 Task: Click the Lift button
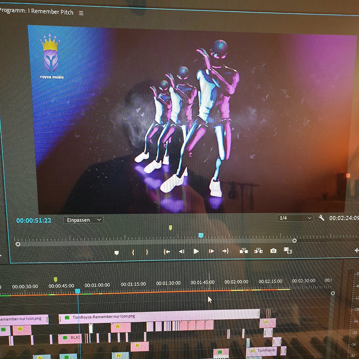244,251
